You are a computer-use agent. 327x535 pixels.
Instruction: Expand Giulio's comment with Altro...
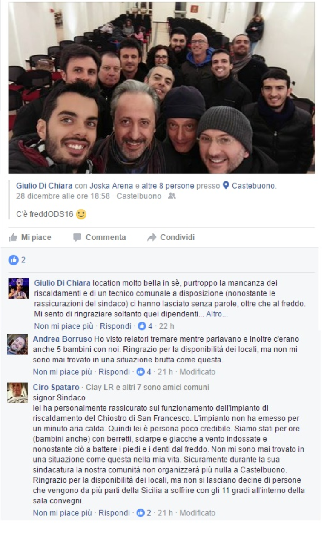coord(217,314)
